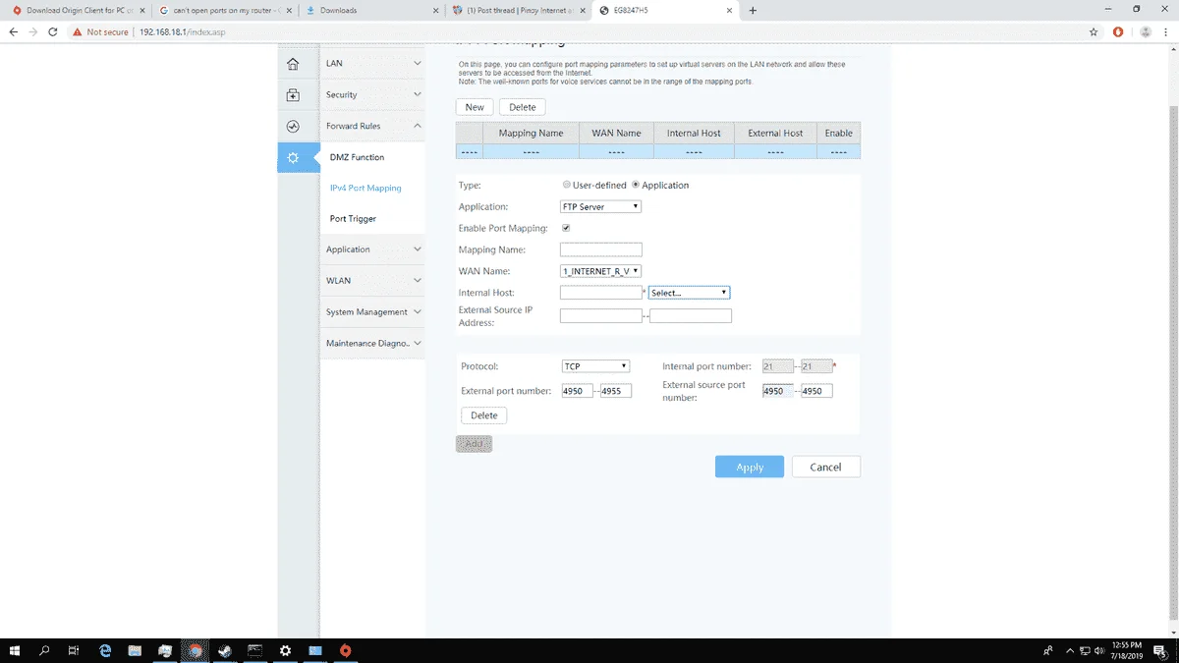Open the TCP protocol dropdown
This screenshot has height=663, width=1179.
tap(594, 366)
